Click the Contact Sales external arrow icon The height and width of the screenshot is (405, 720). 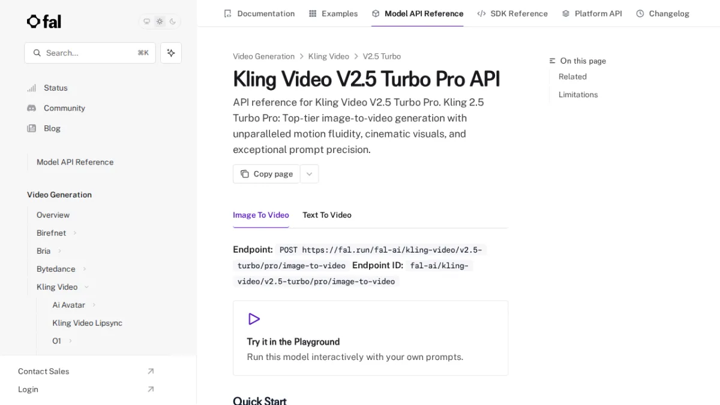(151, 371)
